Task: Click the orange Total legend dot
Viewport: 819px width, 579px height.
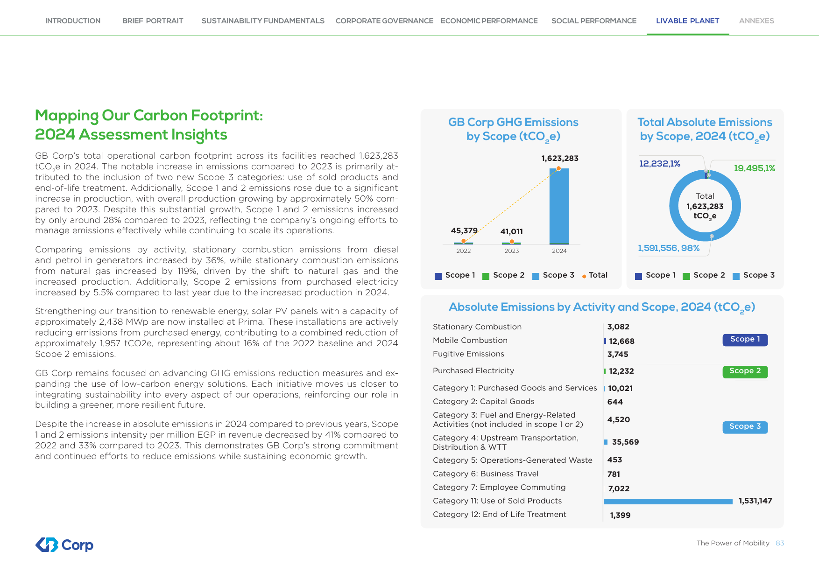Action: tap(584, 277)
